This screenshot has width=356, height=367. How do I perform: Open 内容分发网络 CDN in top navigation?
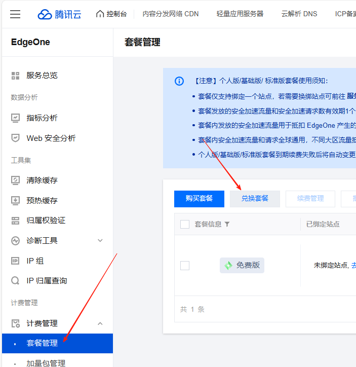[170, 14]
